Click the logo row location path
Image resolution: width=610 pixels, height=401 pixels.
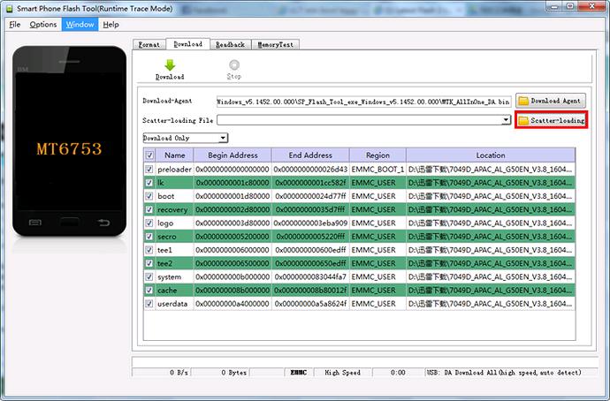(491, 223)
